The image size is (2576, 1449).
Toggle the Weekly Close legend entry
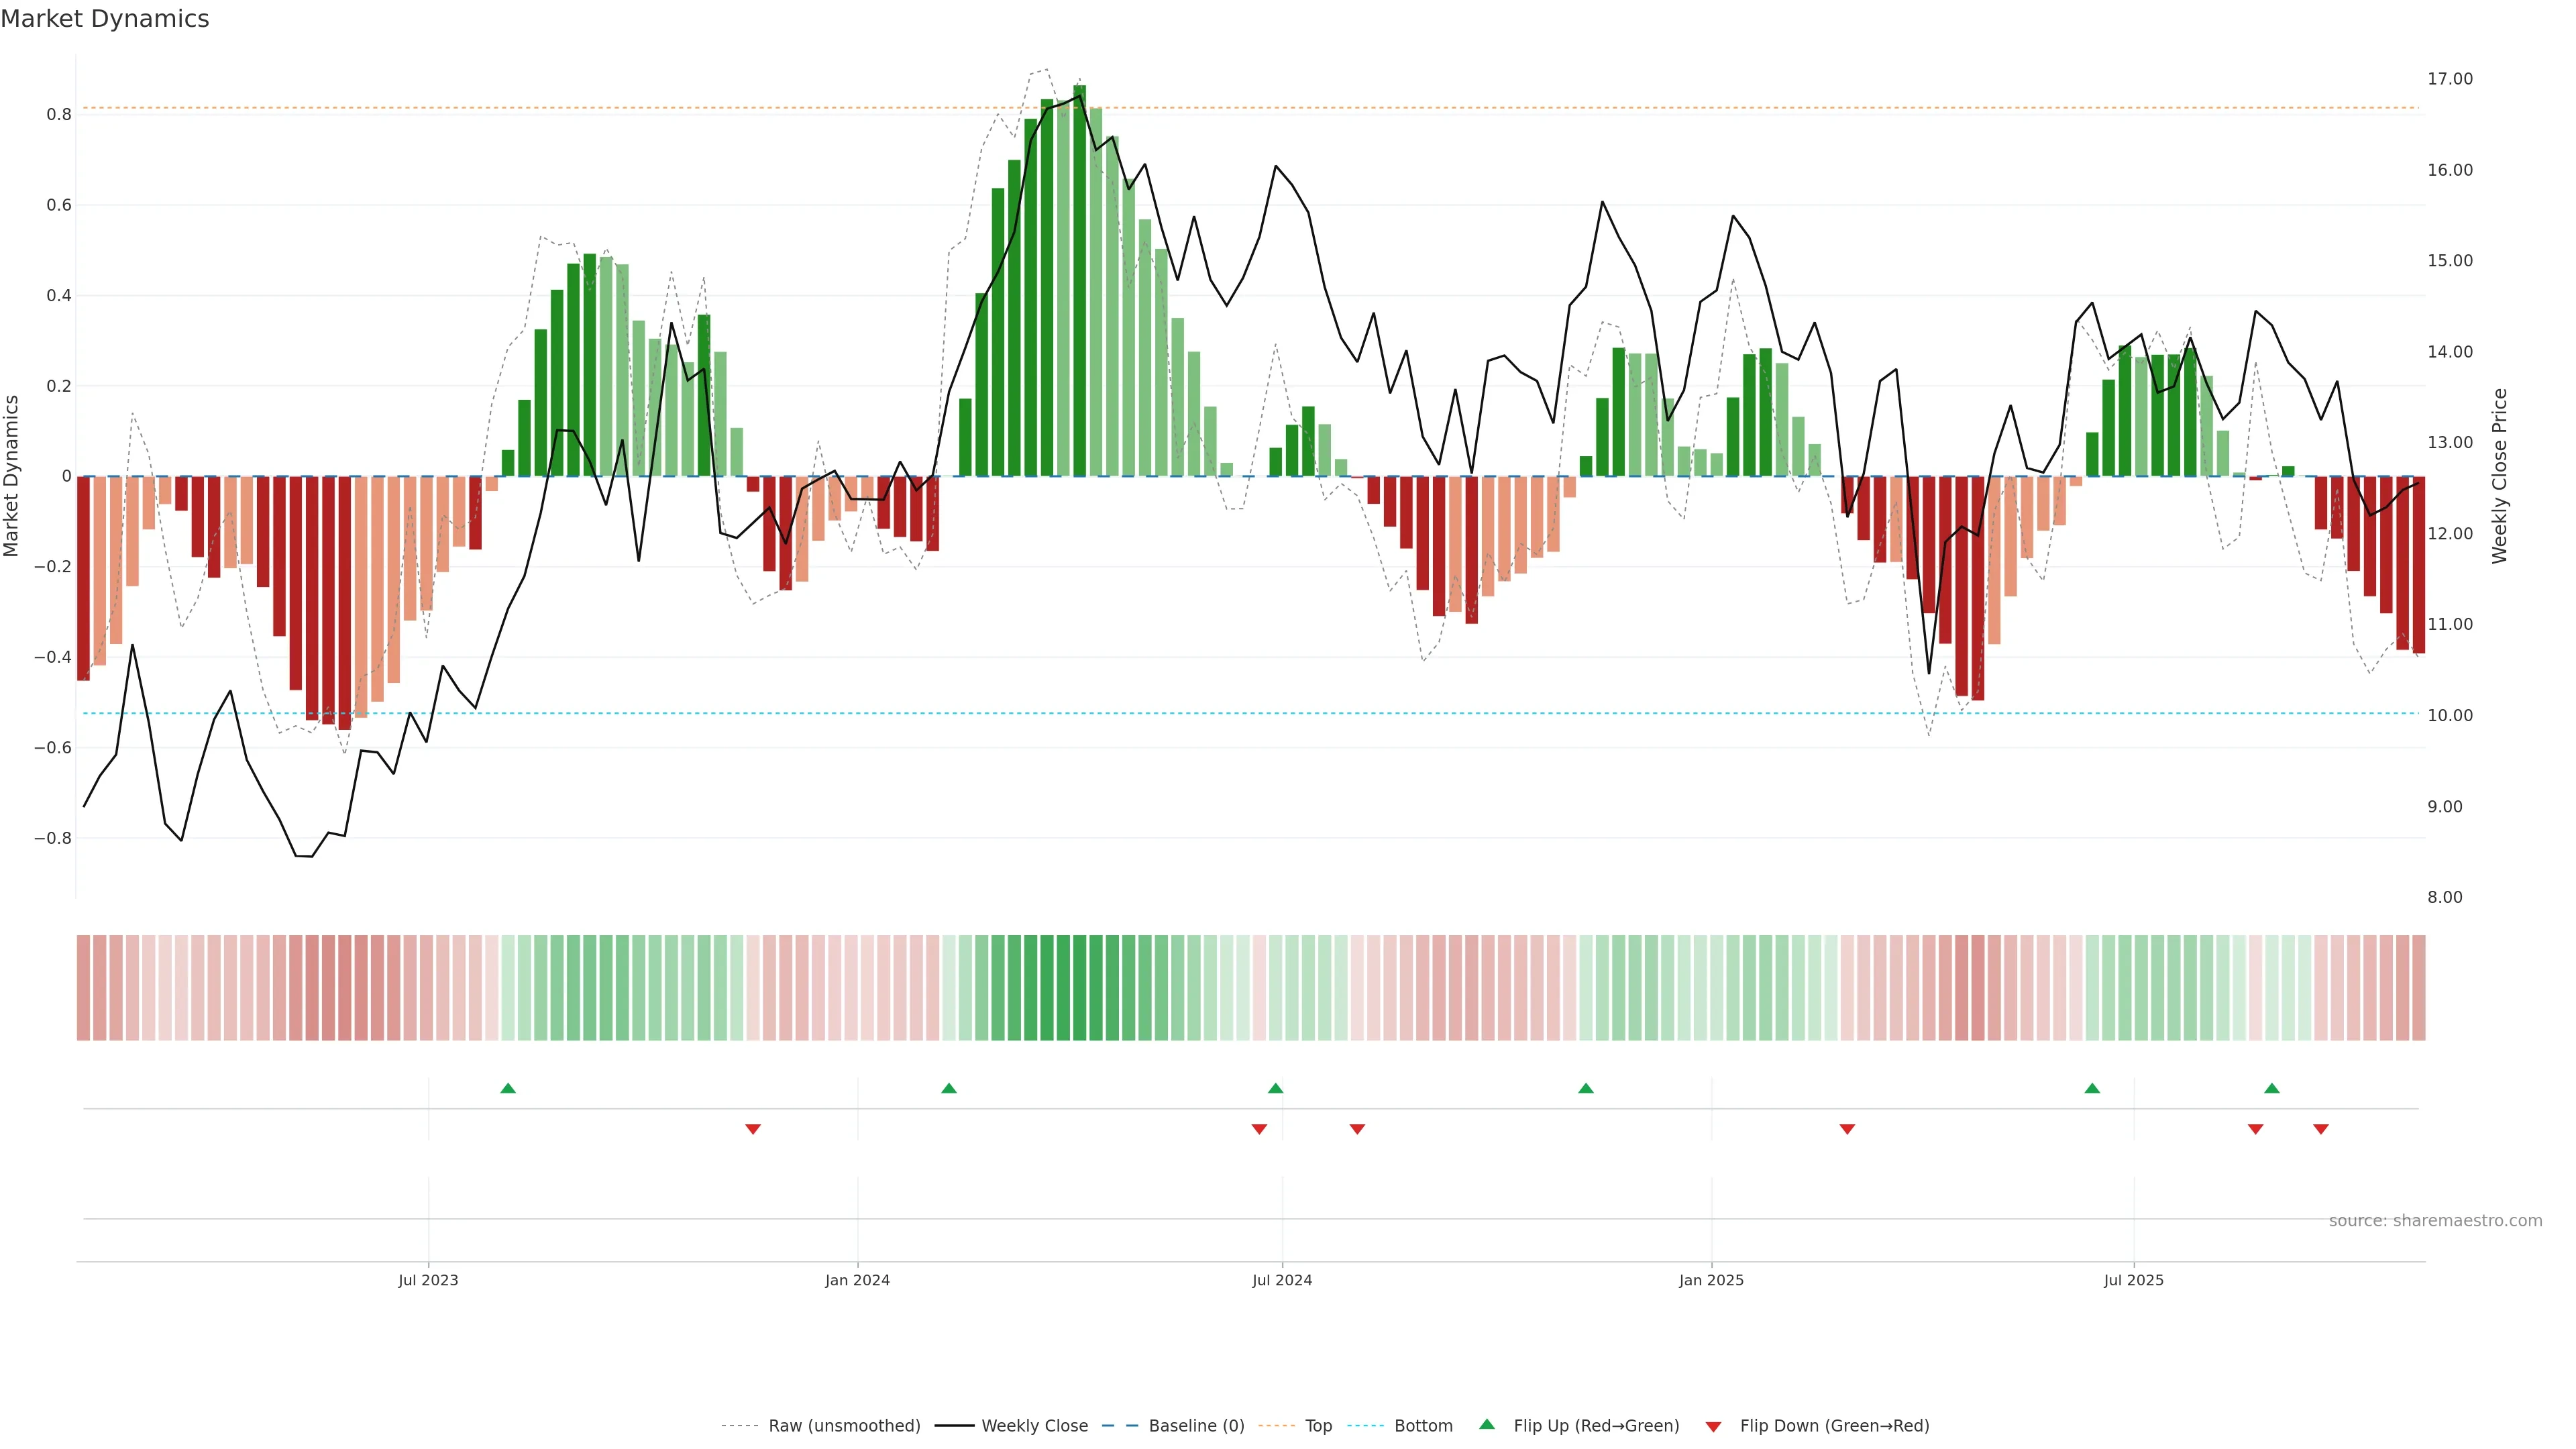point(1034,1426)
